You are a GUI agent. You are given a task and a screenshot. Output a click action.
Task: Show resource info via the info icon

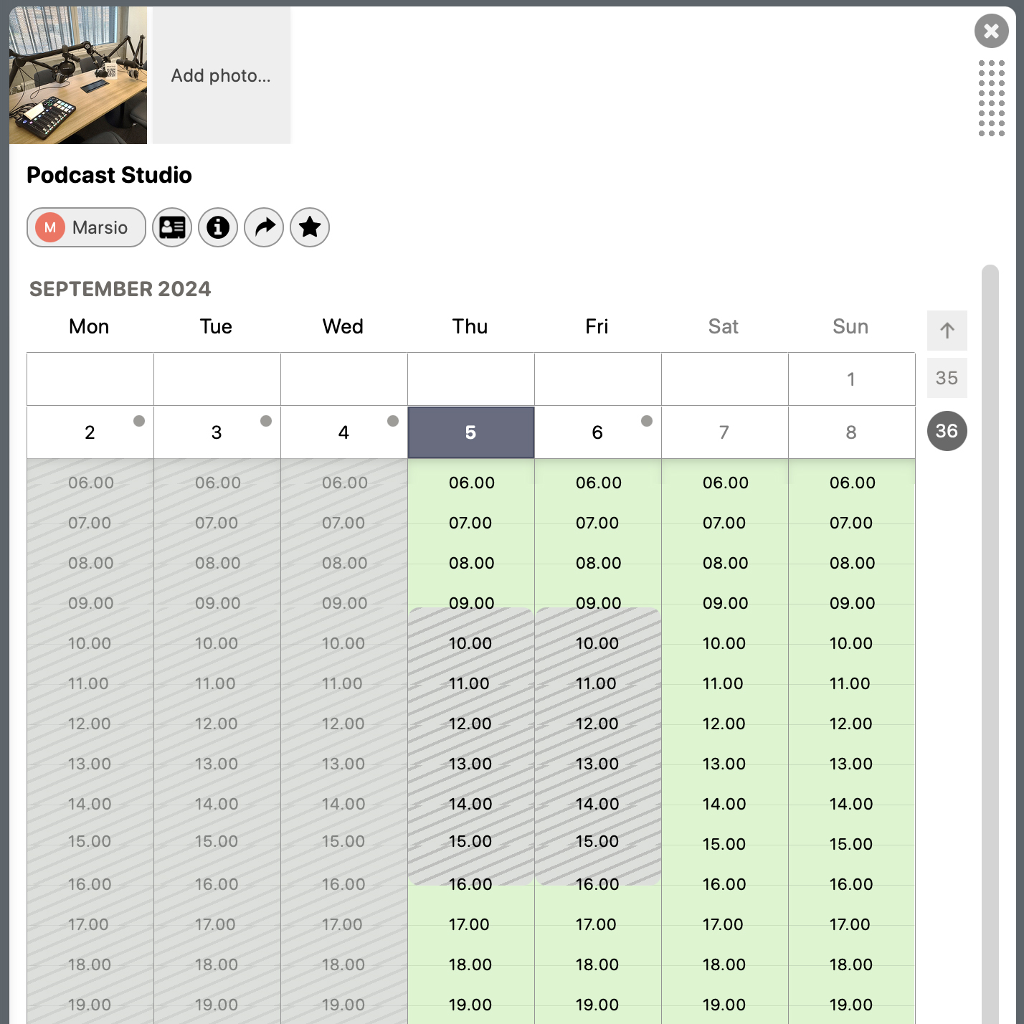click(x=218, y=227)
